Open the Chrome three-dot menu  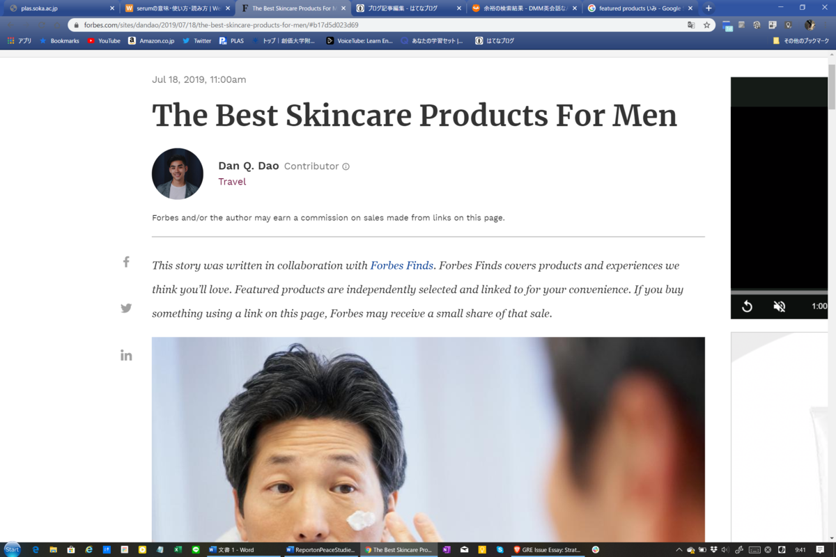click(x=826, y=25)
